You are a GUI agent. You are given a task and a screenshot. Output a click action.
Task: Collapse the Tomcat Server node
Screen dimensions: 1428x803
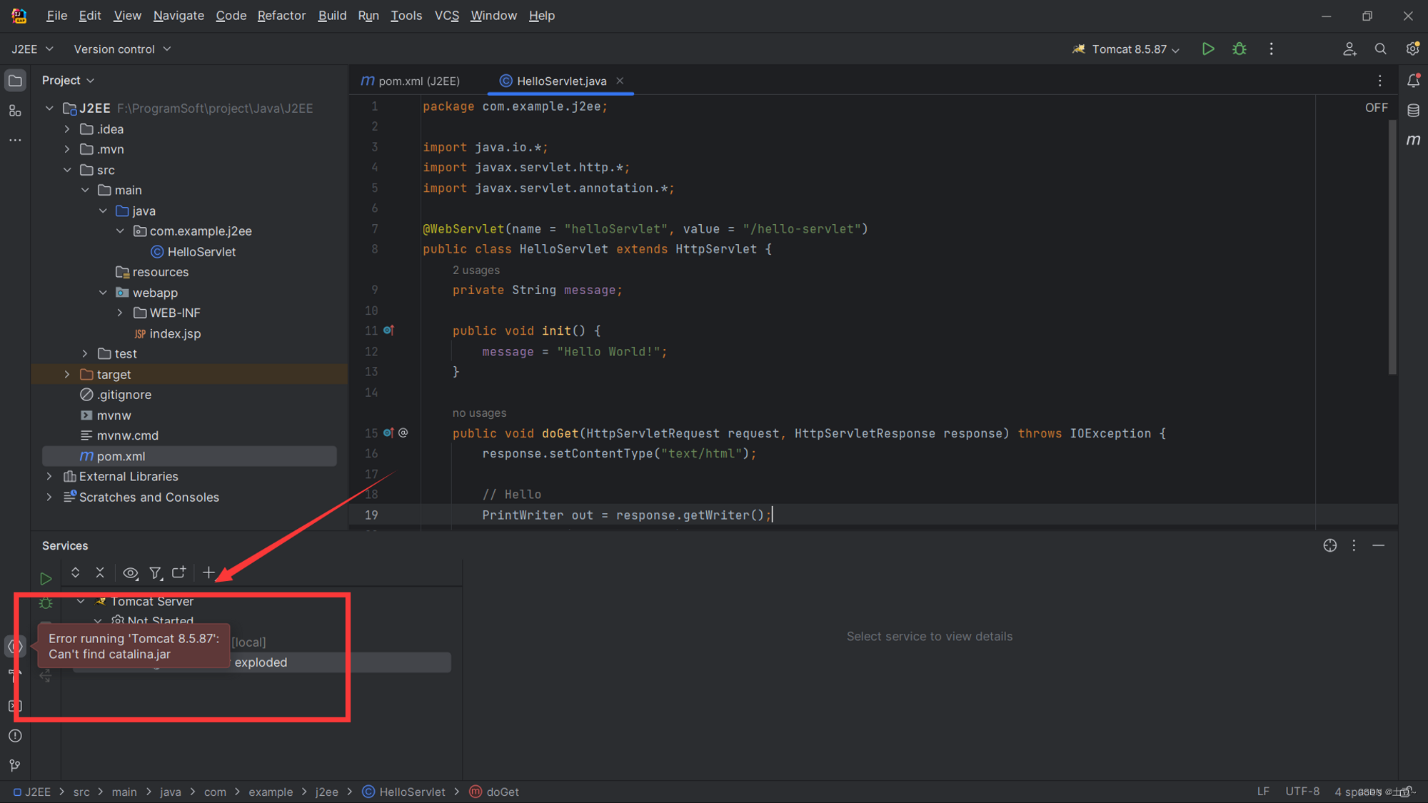click(81, 602)
